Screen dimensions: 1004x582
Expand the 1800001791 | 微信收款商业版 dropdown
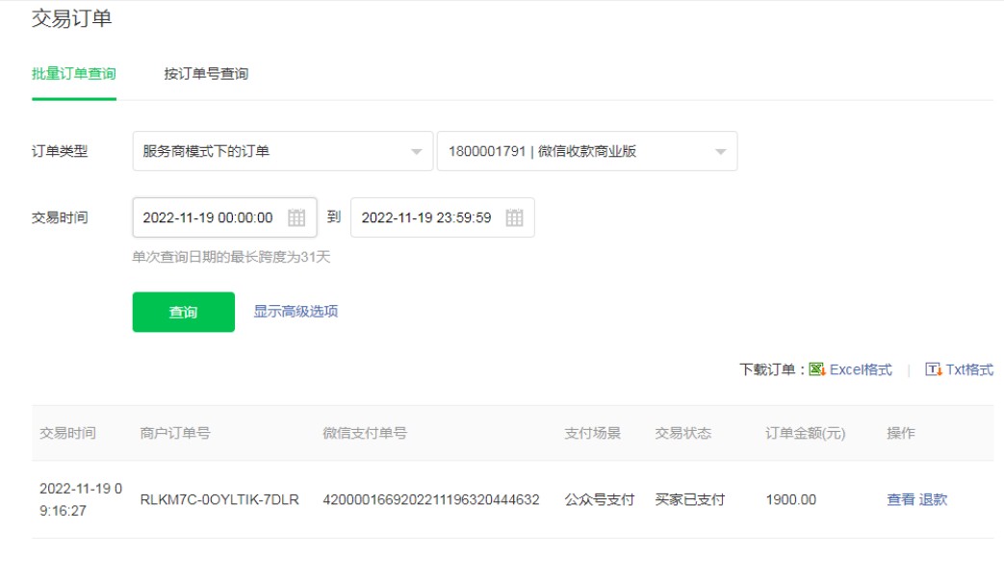click(586, 151)
